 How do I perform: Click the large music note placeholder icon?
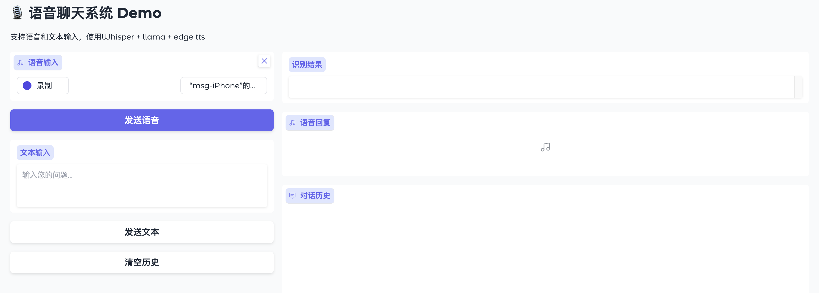[545, 147]
